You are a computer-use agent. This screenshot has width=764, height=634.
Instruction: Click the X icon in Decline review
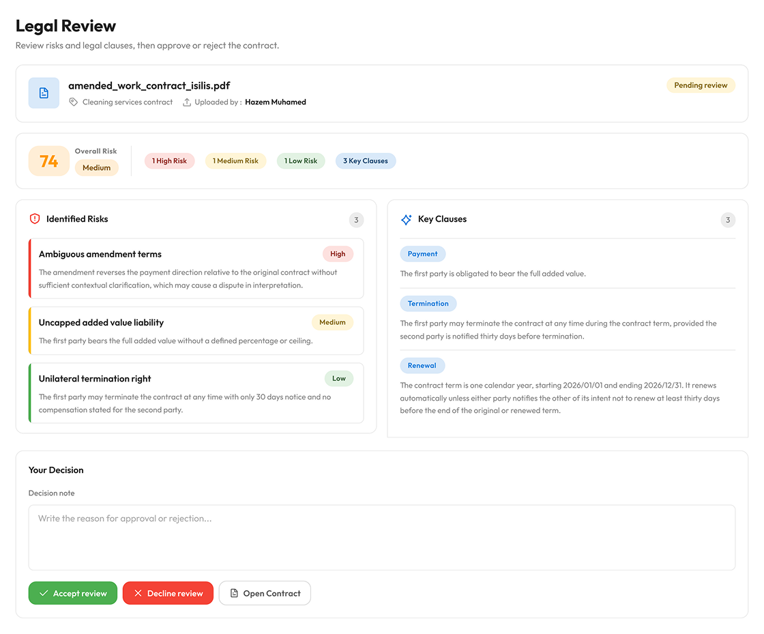pos(138,593)
